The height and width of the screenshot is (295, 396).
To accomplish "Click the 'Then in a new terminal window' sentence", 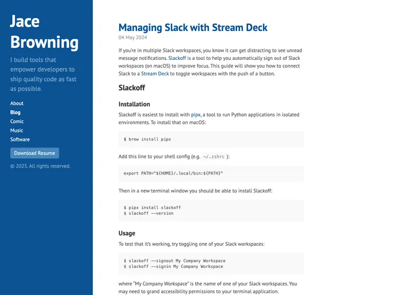I will [195, 191].
